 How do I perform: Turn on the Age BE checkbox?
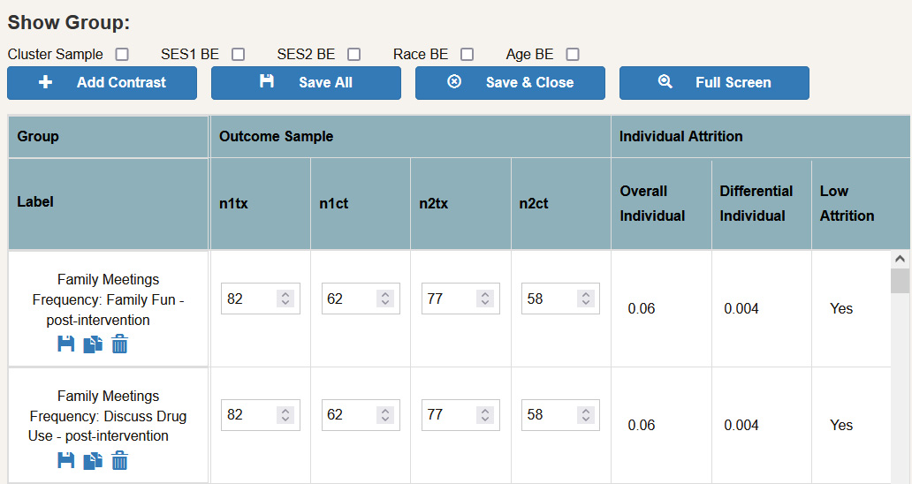(x=573, y=54)
